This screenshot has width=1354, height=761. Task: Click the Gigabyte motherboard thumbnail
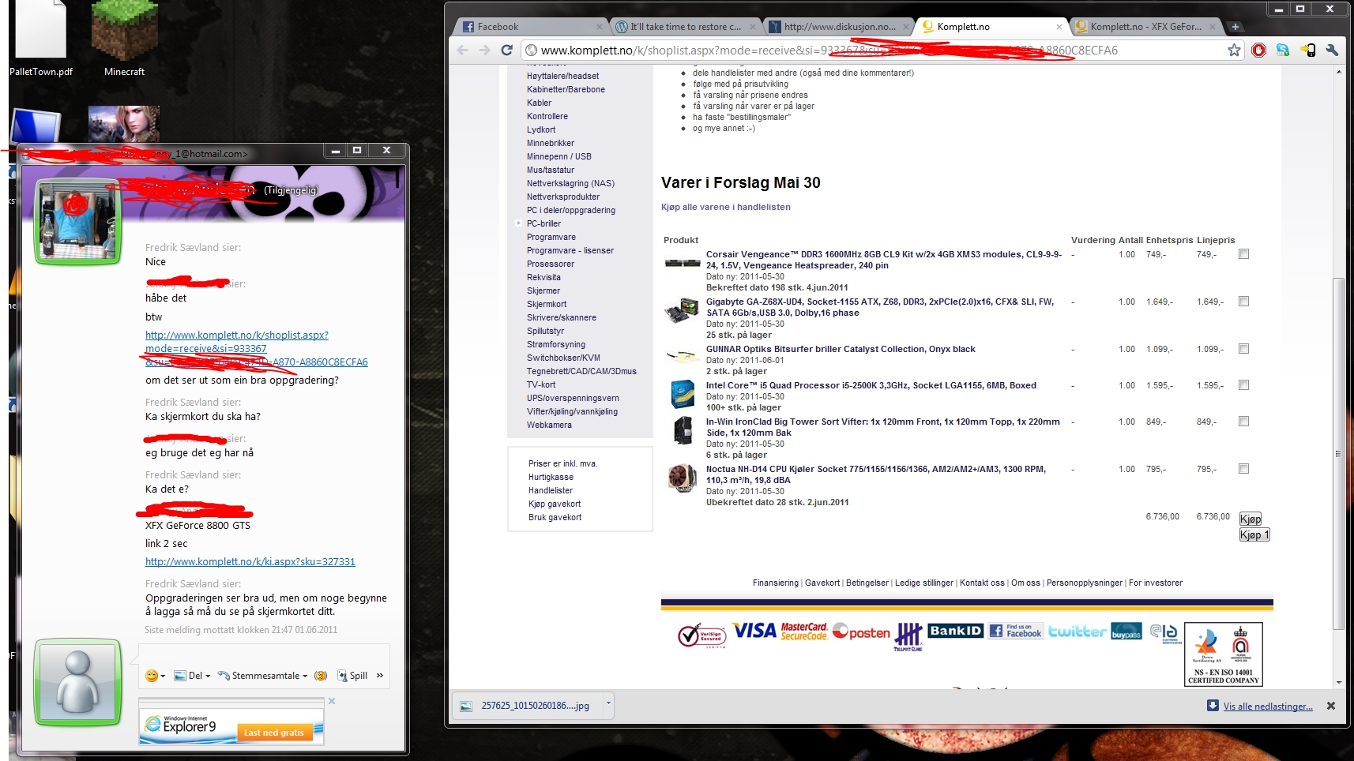[x=682, y=310]
